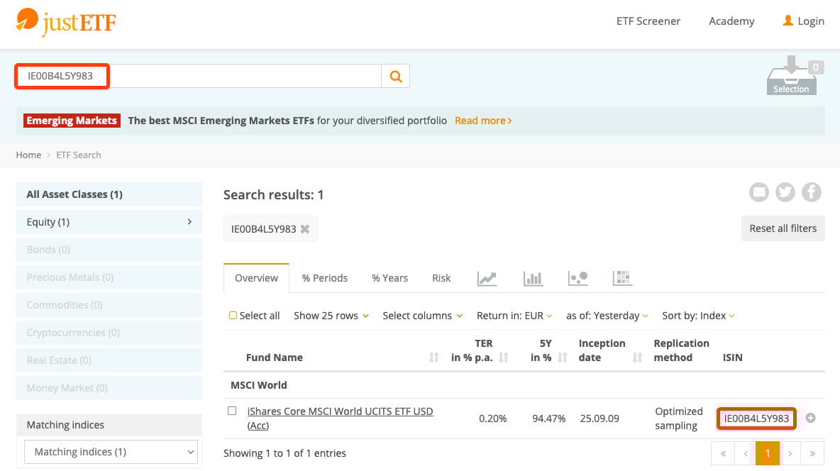This screenshot has width=840, height=471.
Task: Open the Select columns dropdown
Action: [x=422, y=316]
